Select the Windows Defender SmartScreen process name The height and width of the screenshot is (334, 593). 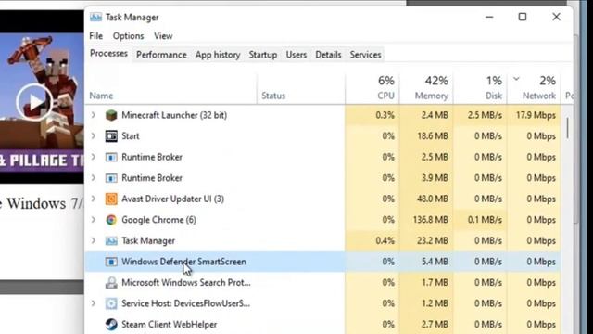183,262
